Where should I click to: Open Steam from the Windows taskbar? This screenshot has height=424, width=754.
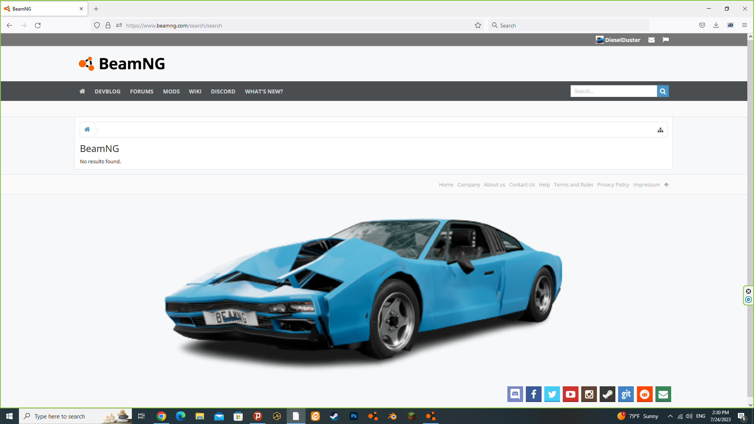click(334, 416)
